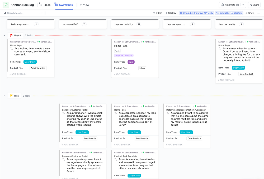Screen dimensions: 264x179
Task: Click the Share button
Action: [x=254, y=5]
